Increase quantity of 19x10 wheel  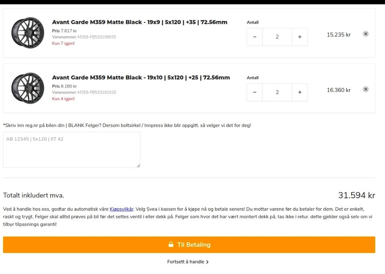click(300, 92)
